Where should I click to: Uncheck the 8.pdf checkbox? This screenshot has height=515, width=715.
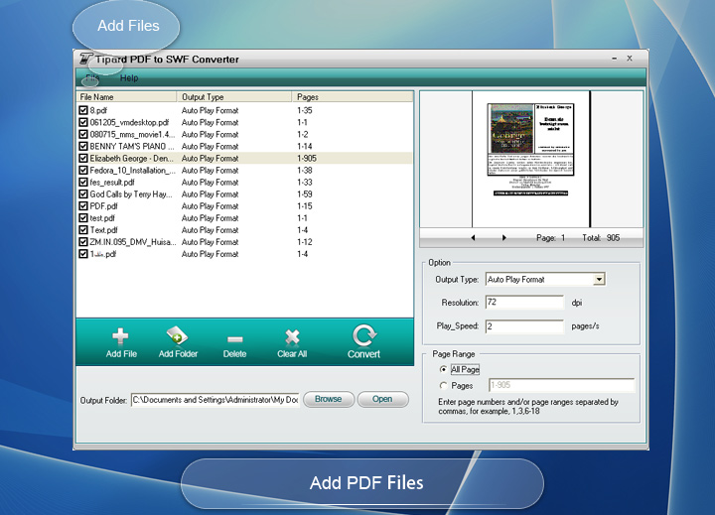83,110
